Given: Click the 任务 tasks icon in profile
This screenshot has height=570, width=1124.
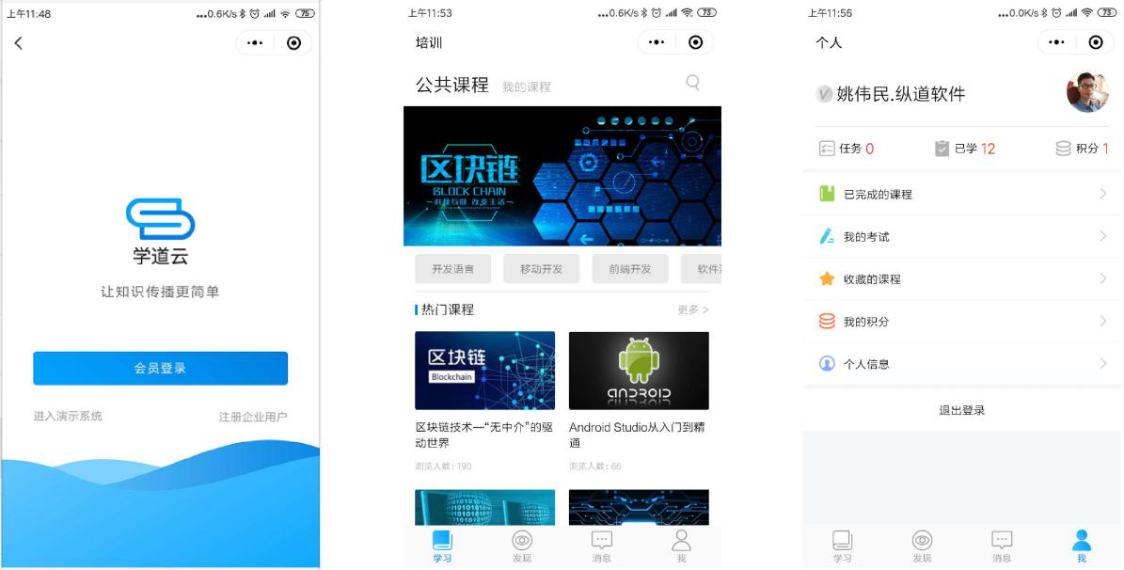Looking at the screenshot, I should pyautogui.click(x=827, y=149).
